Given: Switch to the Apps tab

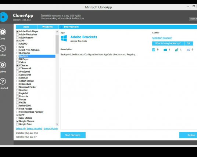Looking at the screenshot, I should [x=26, y=27].
